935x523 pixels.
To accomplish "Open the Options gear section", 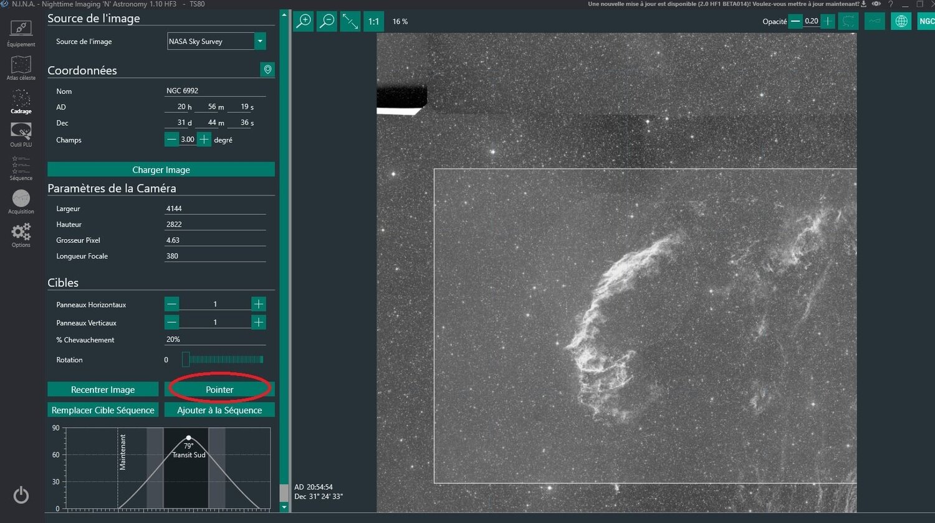I will pos(21,235).
